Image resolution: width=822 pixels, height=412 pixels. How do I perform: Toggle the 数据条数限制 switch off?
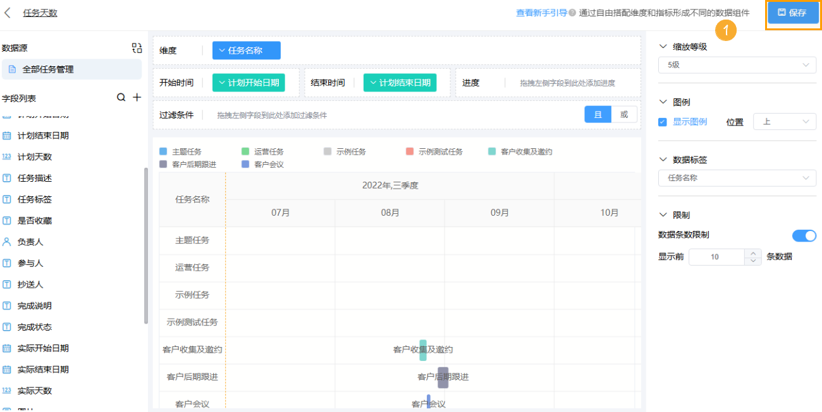click(804, 235)
